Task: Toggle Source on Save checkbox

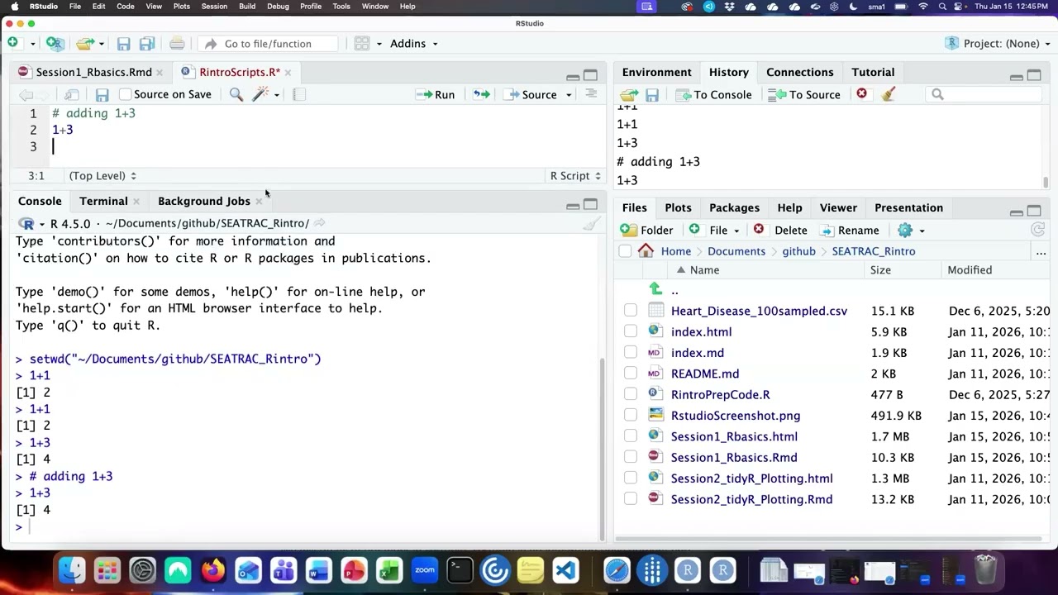Action: (126, 94)
